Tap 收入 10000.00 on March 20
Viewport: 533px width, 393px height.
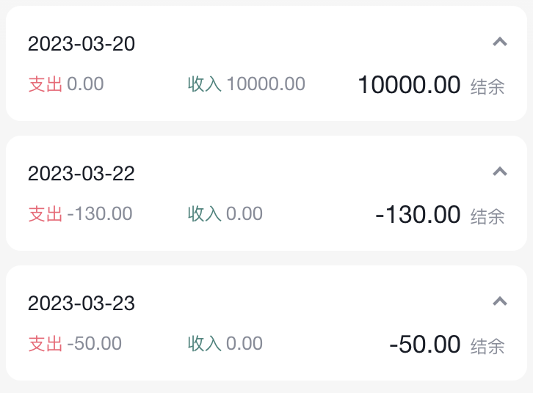coord(246,84)
